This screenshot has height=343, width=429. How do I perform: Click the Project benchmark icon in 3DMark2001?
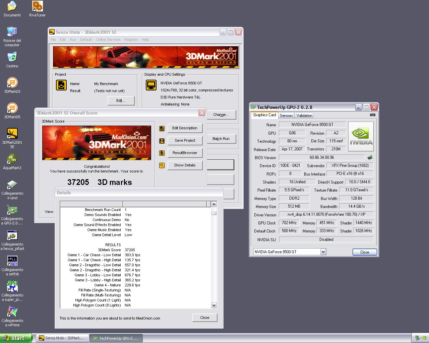61,85
